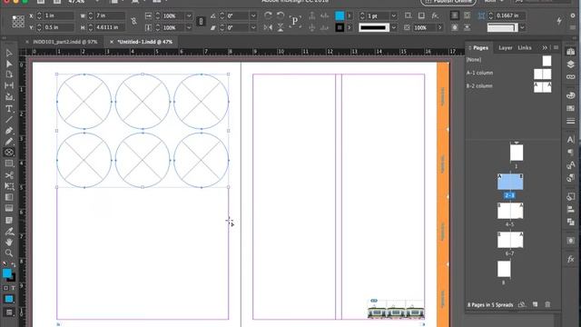Select the Free Transform tool
This screenshot has height=327, width=581.
(9, 186)
